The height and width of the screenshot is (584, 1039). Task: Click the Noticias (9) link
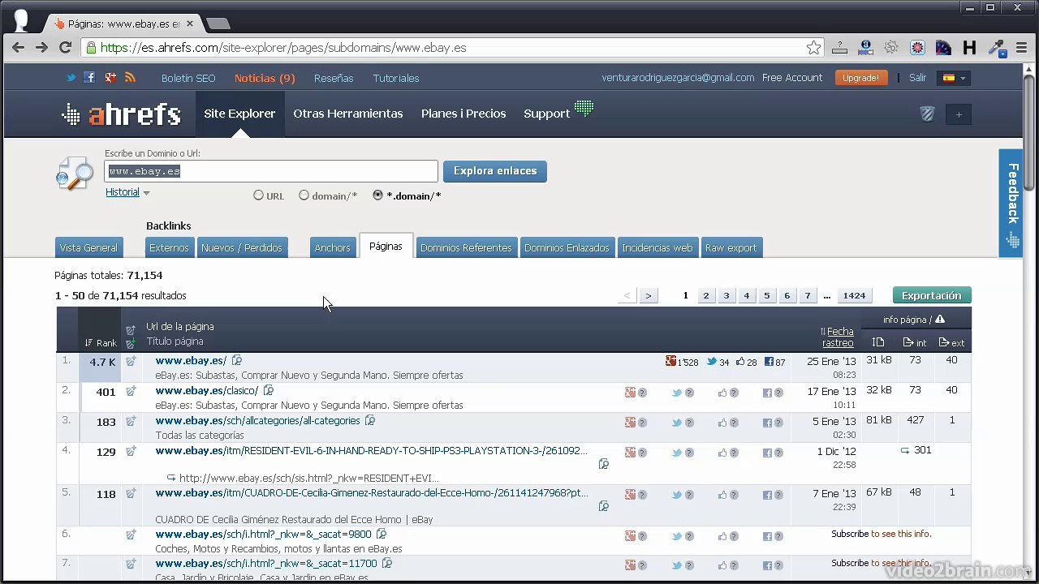pos(265,78)
